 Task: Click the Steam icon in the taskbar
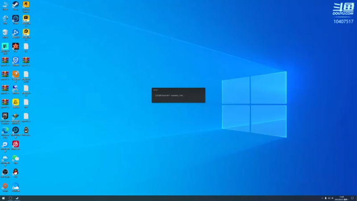coord(17,198)
